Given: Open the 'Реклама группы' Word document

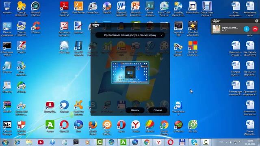Looking at the screenshot, I should [236, 69].
